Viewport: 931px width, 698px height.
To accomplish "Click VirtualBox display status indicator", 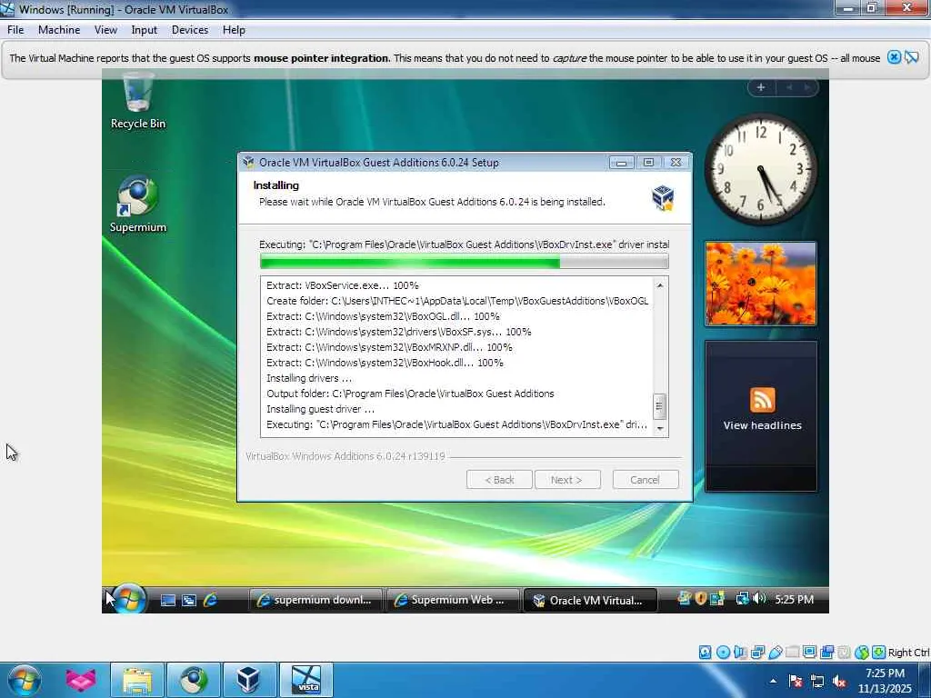I will tap(809, 653).
